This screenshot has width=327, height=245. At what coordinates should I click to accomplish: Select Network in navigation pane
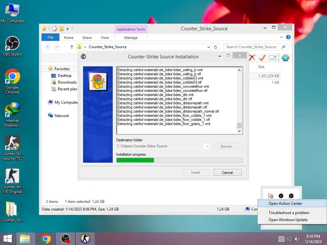[59, 115]
